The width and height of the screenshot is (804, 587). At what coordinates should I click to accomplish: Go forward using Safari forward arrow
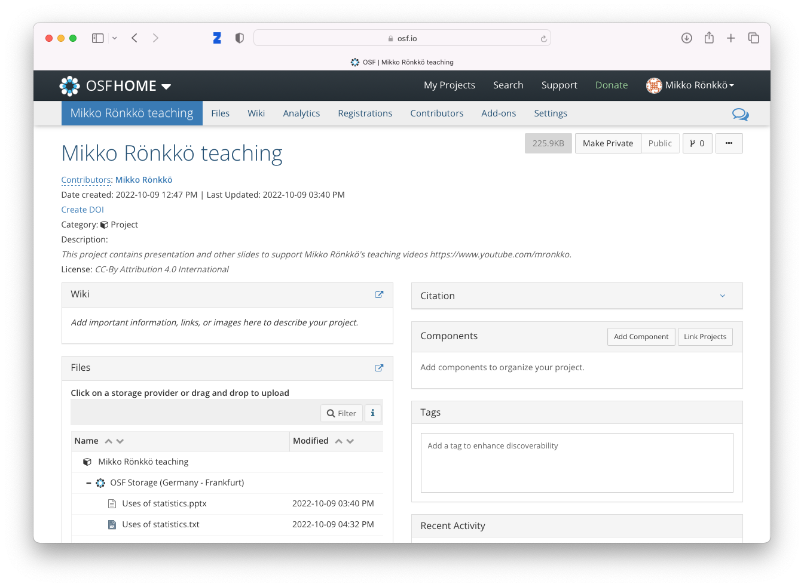click(155, 38)
